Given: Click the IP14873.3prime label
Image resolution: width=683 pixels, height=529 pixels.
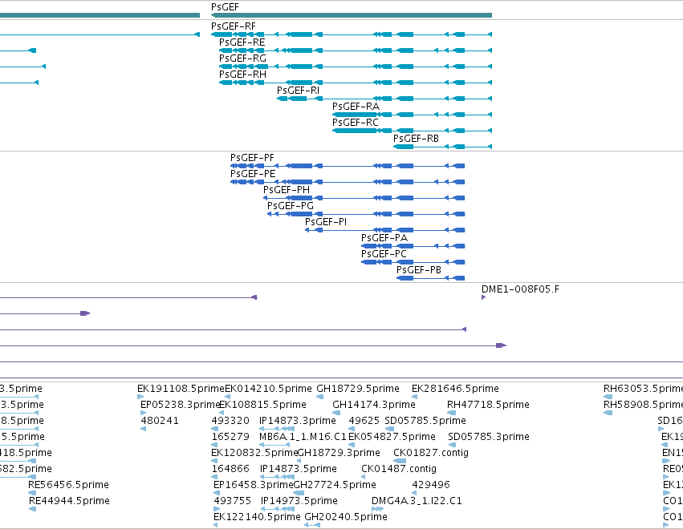Looking at the screenshot, I should 298,421.
